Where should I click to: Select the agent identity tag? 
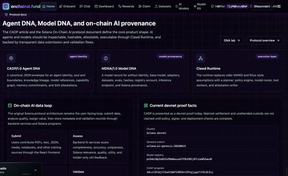pyautogui.click(x=78, y=56)
